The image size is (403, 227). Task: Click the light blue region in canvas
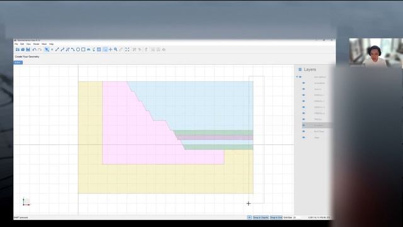click(x=200, y=103)
